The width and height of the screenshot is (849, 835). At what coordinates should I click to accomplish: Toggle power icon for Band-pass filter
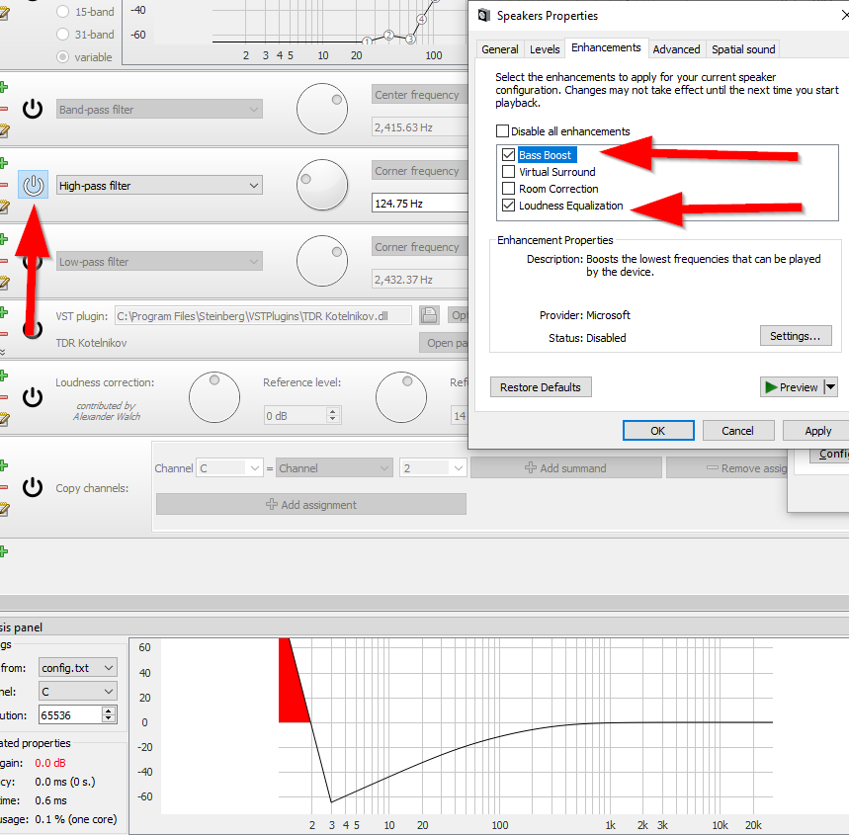(33, 109)
